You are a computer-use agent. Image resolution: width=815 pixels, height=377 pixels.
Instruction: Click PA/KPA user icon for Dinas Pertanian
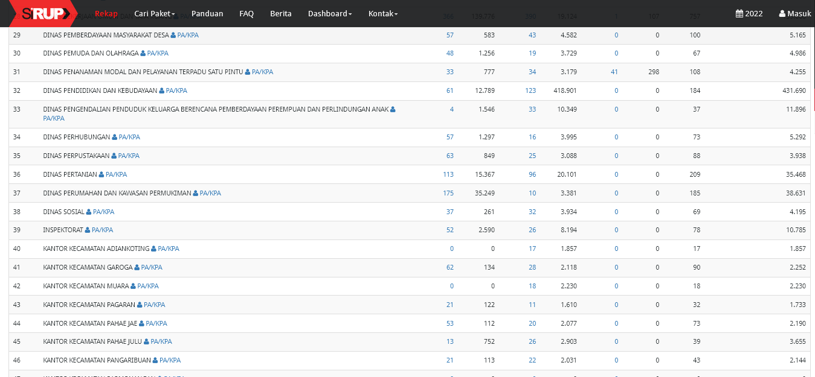tap(101, 174)
